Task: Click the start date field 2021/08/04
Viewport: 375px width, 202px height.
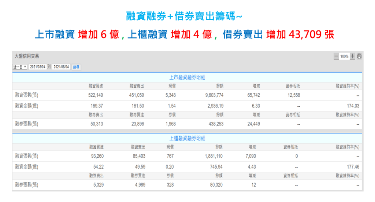Action: 38,67
